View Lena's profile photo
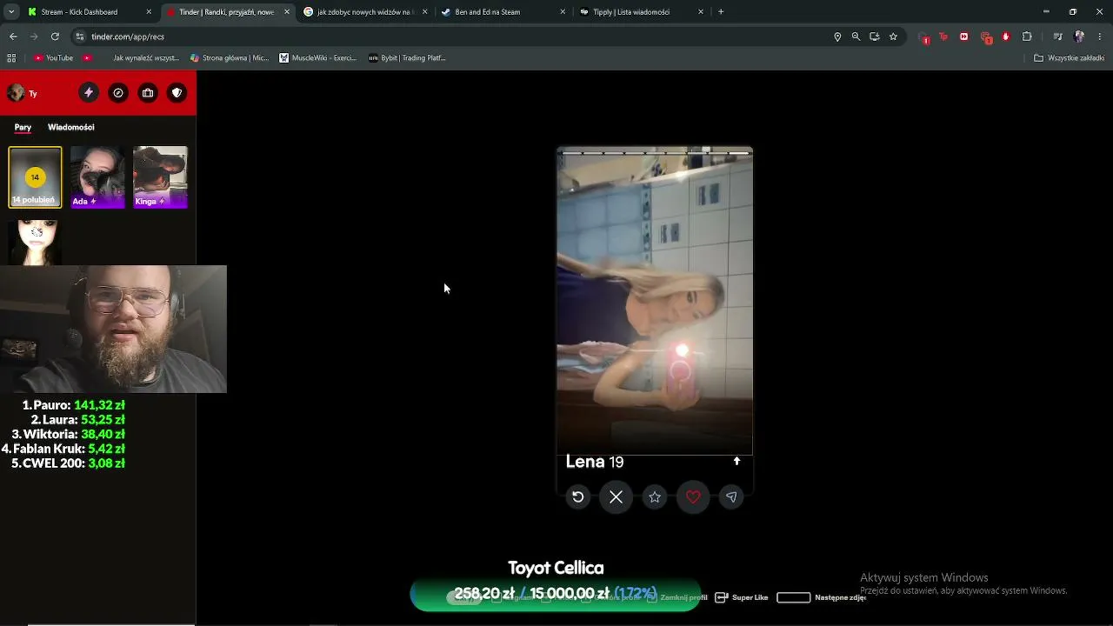Screen dimensions: 1113x626 click(655, 301)
